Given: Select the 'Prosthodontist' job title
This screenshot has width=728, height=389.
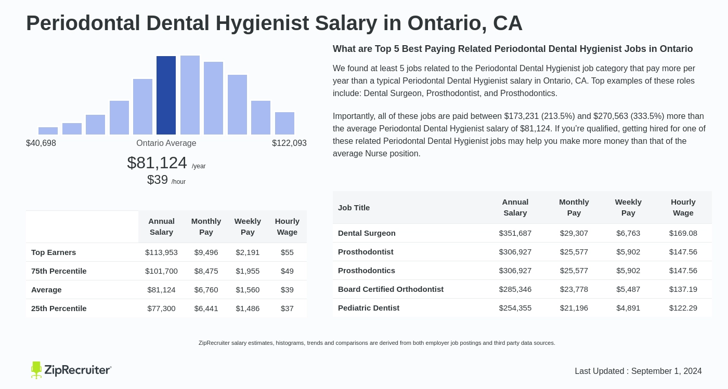Looking at the screenshot, I should (x=366, y=252).
